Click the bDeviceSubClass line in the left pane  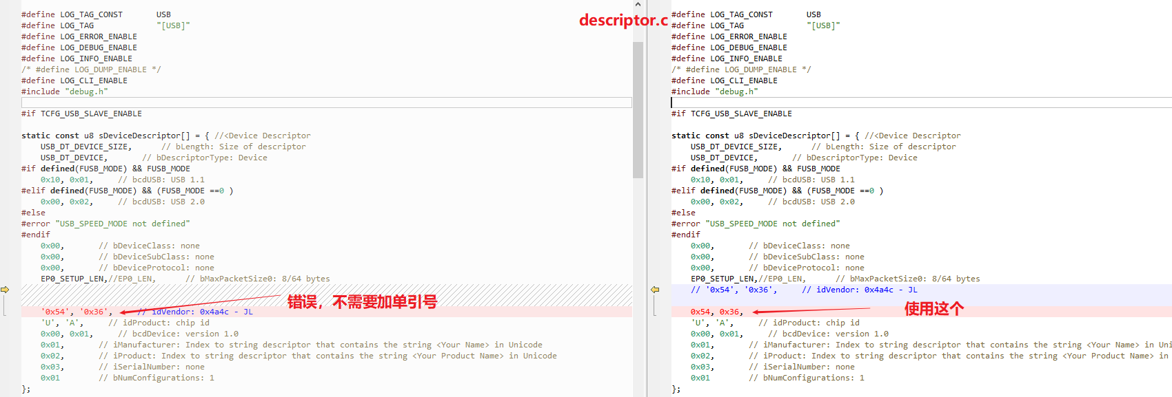click(x=128, y=257)
